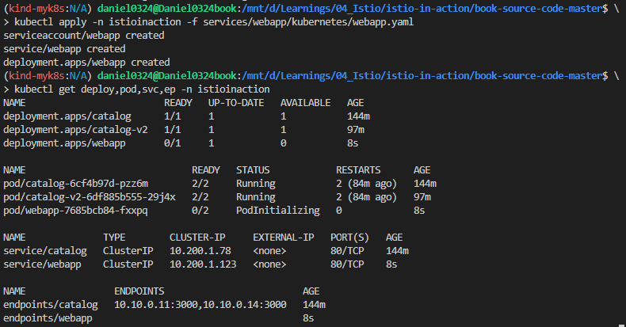Image resolution: width=626 pixels, height=327 pixels.
Task: Click 'deployment.apps/webapp' row name
Action: click(x=64, y=143)
